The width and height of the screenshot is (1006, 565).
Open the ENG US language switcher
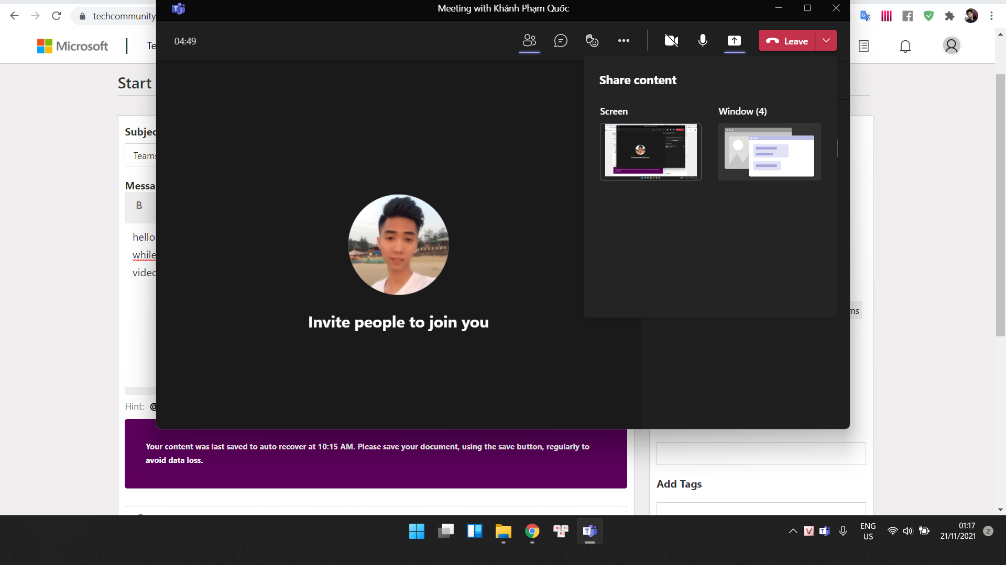pos(868,531)
